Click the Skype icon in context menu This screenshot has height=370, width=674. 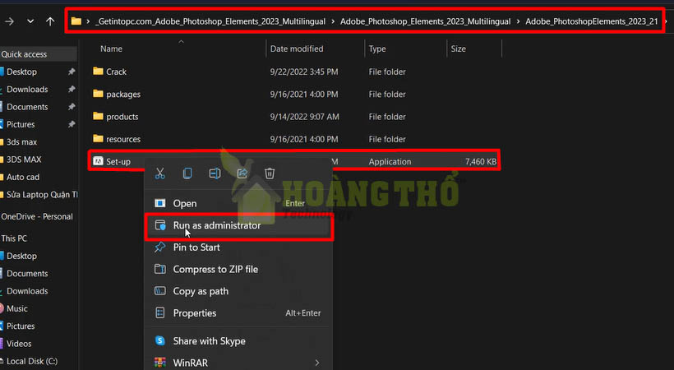click(x=160, y=340)
